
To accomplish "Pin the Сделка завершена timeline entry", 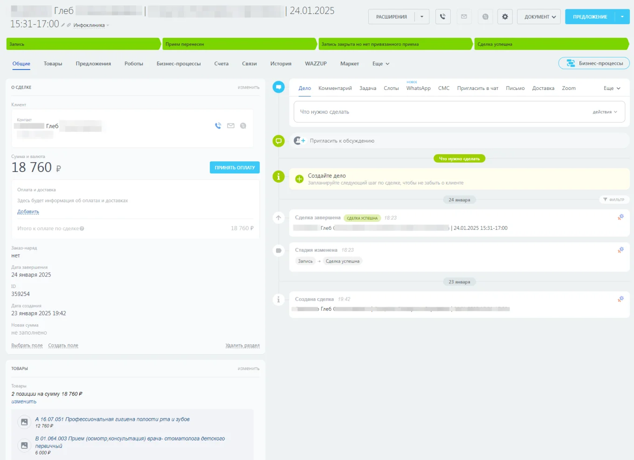I will pos(620,217).
